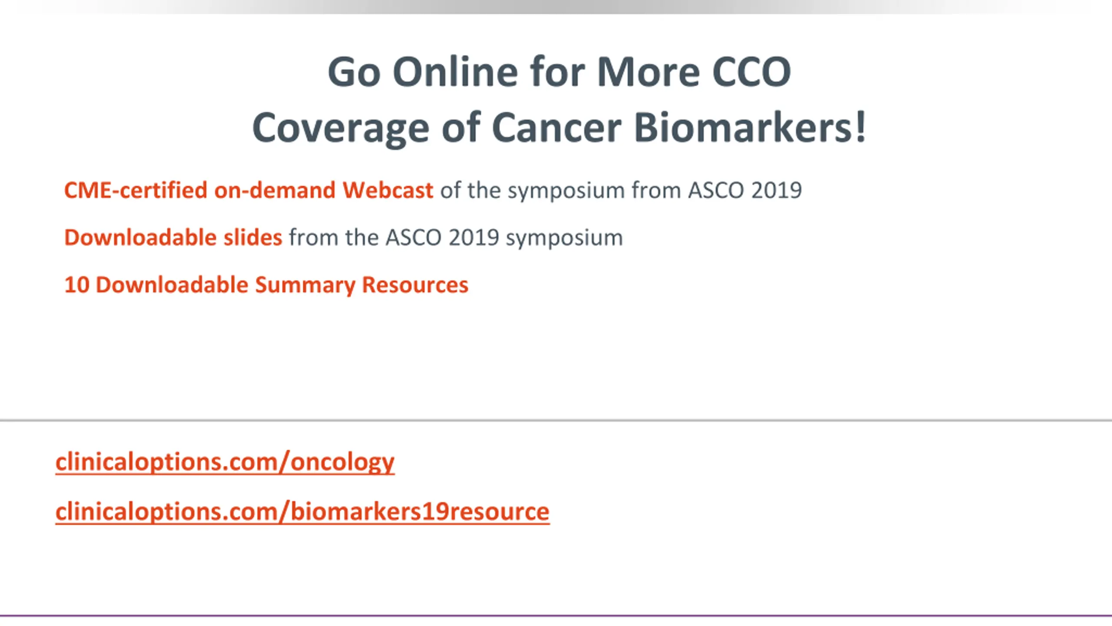
Task: Click the orange 'CME-certified on-demand Webcast' text
Action: coord(248,190)
